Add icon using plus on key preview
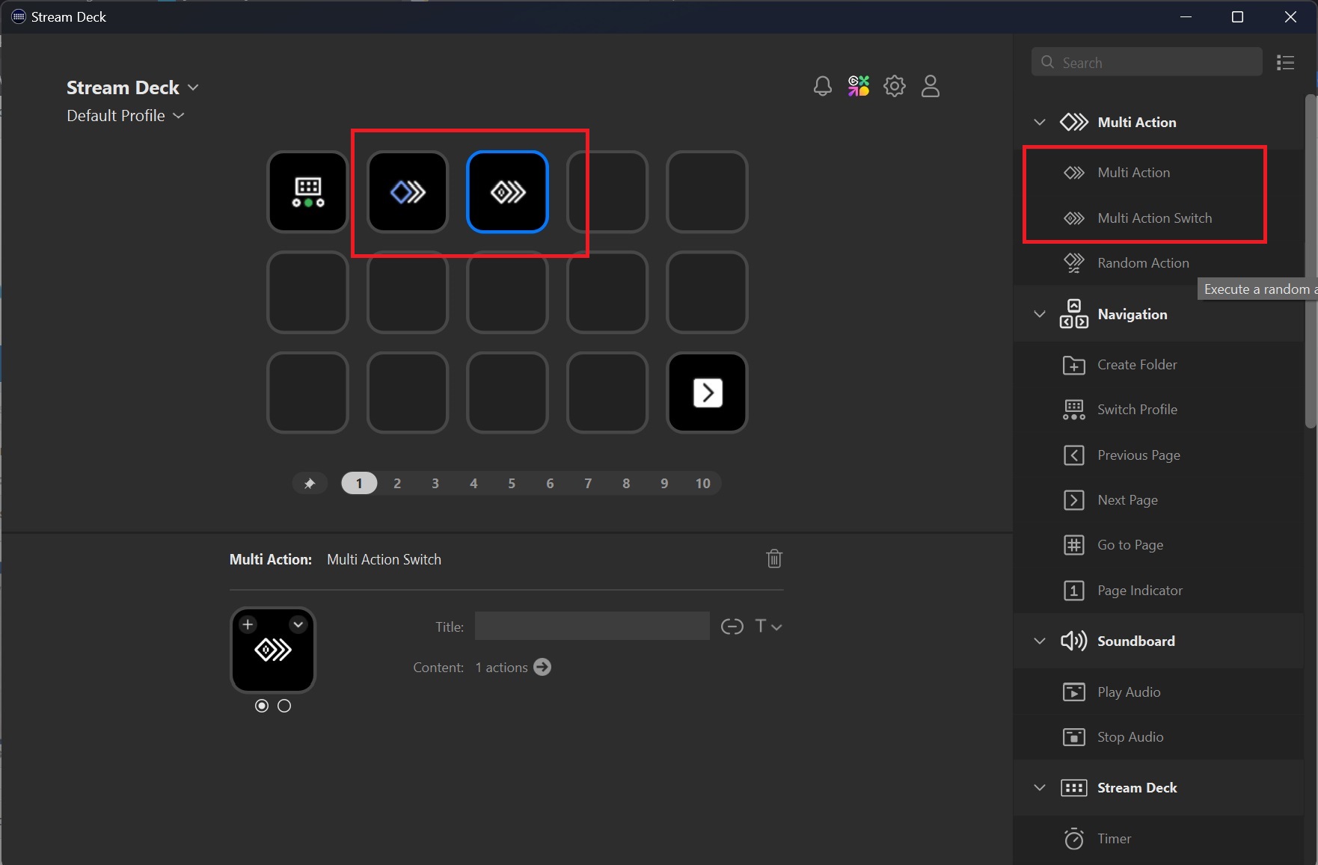Viewport: 1318px width, 865px height. [248, 624]
